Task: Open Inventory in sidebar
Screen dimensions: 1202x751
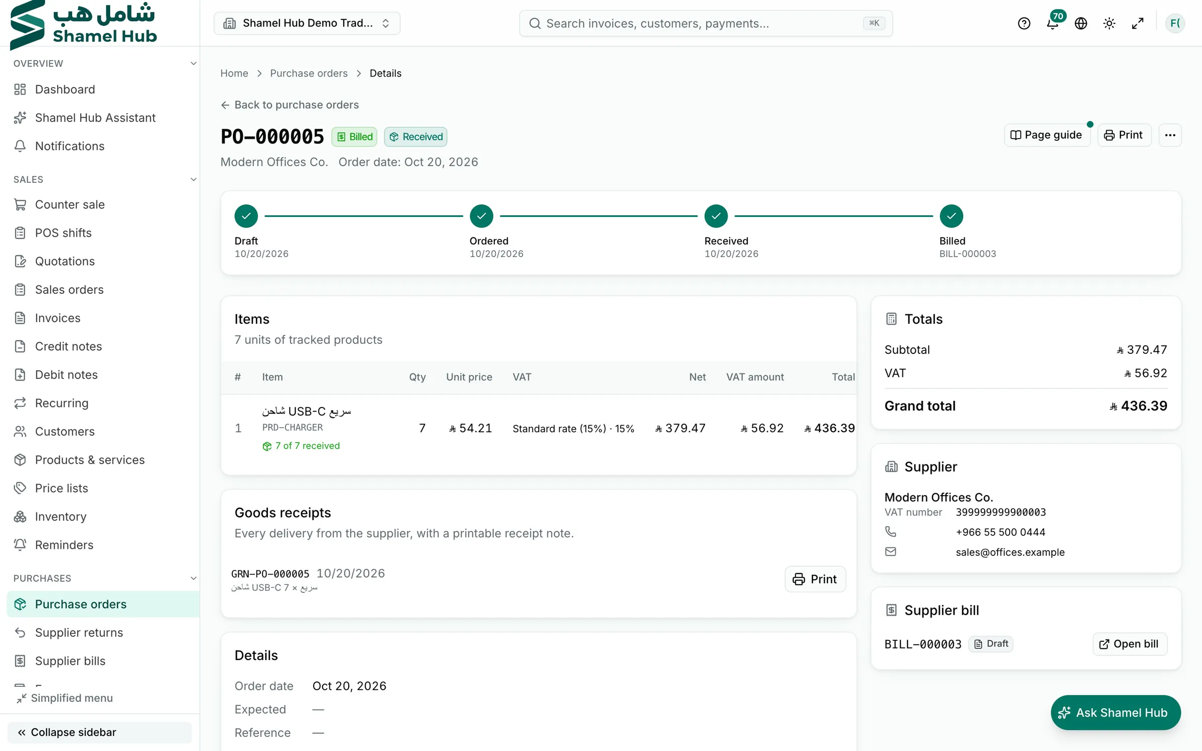Action: tap(103, 517)
